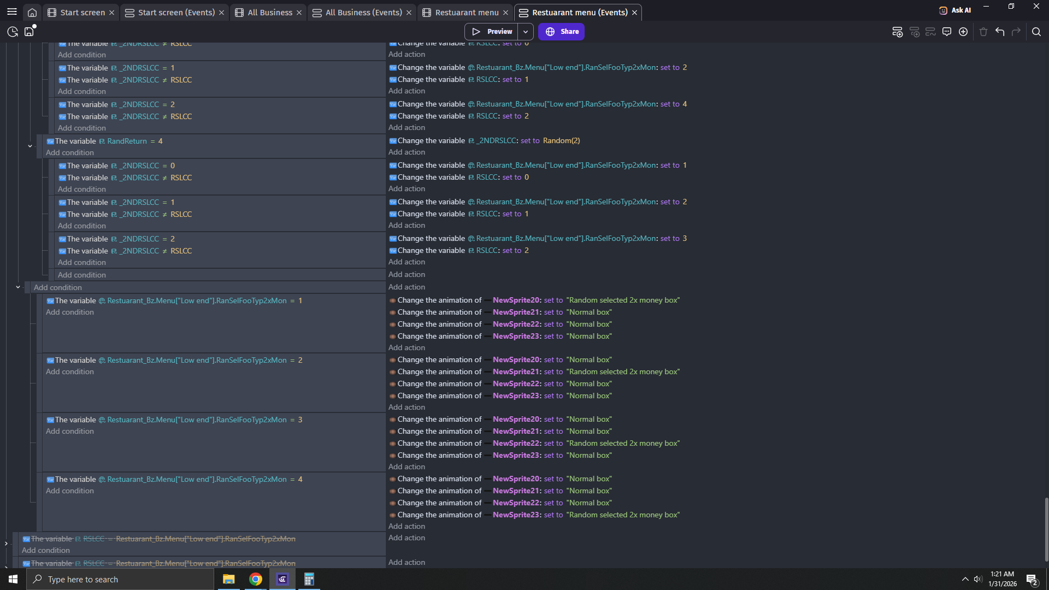Open version history clock icon

point(13,32)
